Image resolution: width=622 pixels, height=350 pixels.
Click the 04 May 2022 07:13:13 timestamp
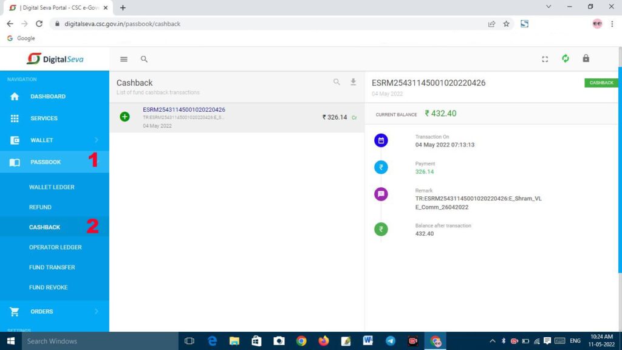pyautogui.click(x=445, y=145)
